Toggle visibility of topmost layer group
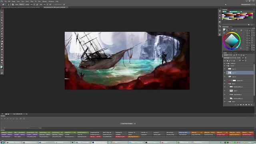The height and width of the screenshot is (144, 256). pyautogui.click(x=224, y=64)
